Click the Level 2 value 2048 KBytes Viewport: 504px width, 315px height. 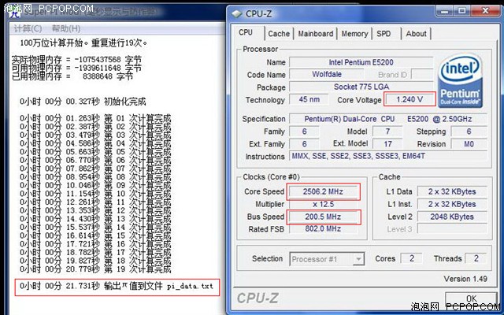452,217
